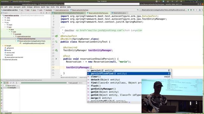Click status bar tool windows toggle icon
The image size is (204, 114).
point(2,113)
